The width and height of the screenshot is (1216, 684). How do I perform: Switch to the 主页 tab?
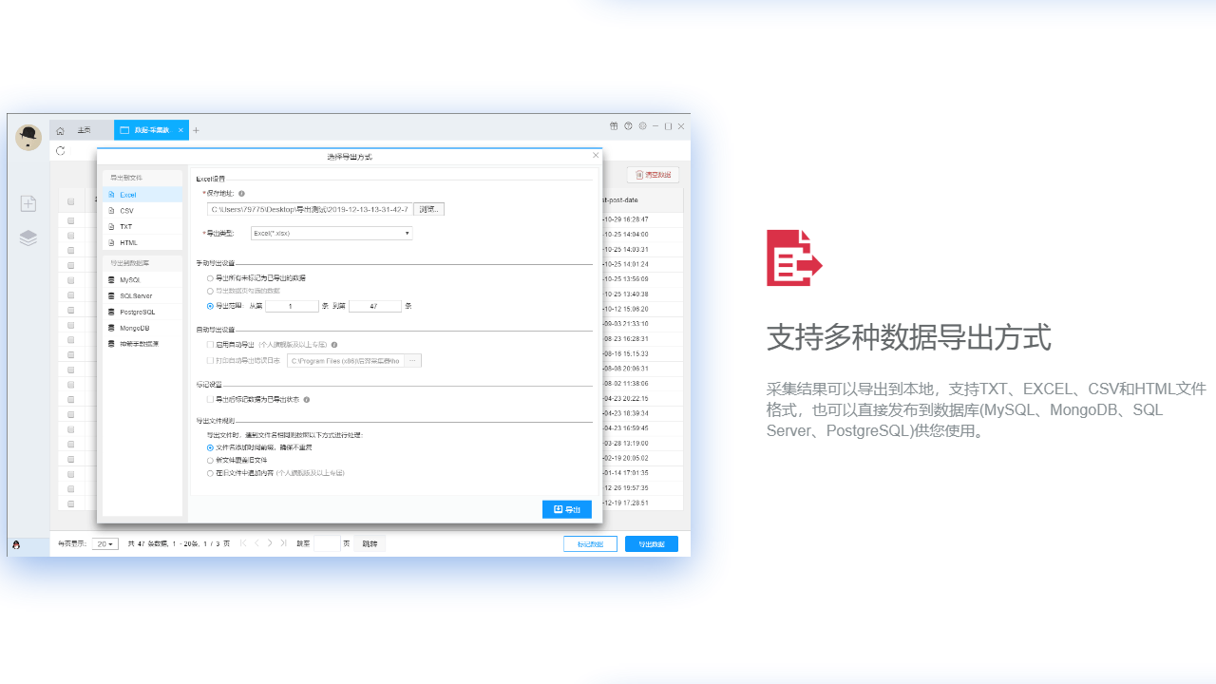coord(84,129)
